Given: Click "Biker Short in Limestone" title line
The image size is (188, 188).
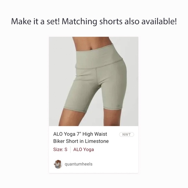Looking at the screenshot, I should click(x=81, y=141).
